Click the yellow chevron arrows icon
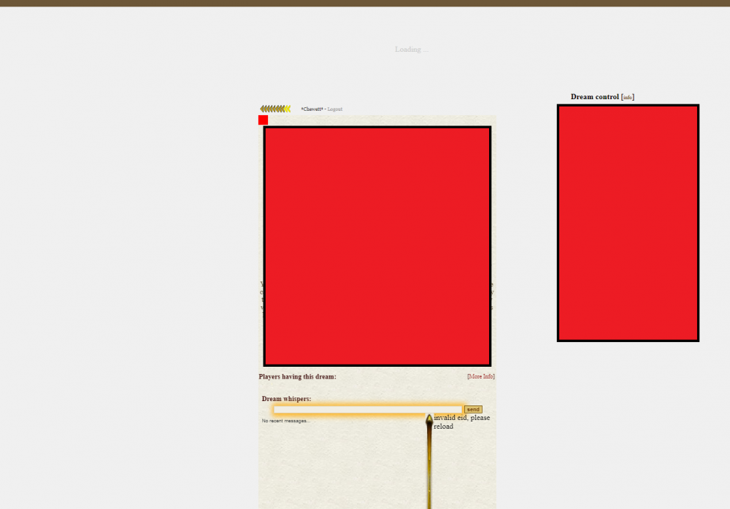 click(x=275, y=109)
